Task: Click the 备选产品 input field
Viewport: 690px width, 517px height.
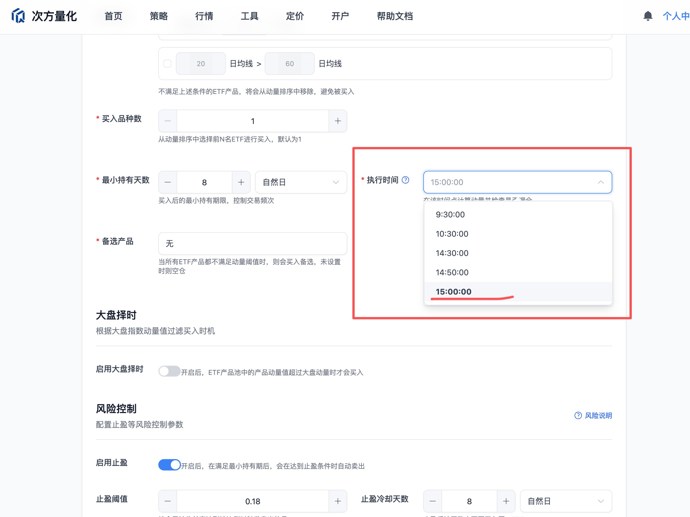Action: click(253, 243)
